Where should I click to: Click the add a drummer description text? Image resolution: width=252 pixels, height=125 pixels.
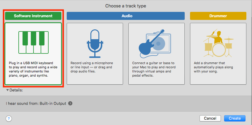(x=213, y=67)
